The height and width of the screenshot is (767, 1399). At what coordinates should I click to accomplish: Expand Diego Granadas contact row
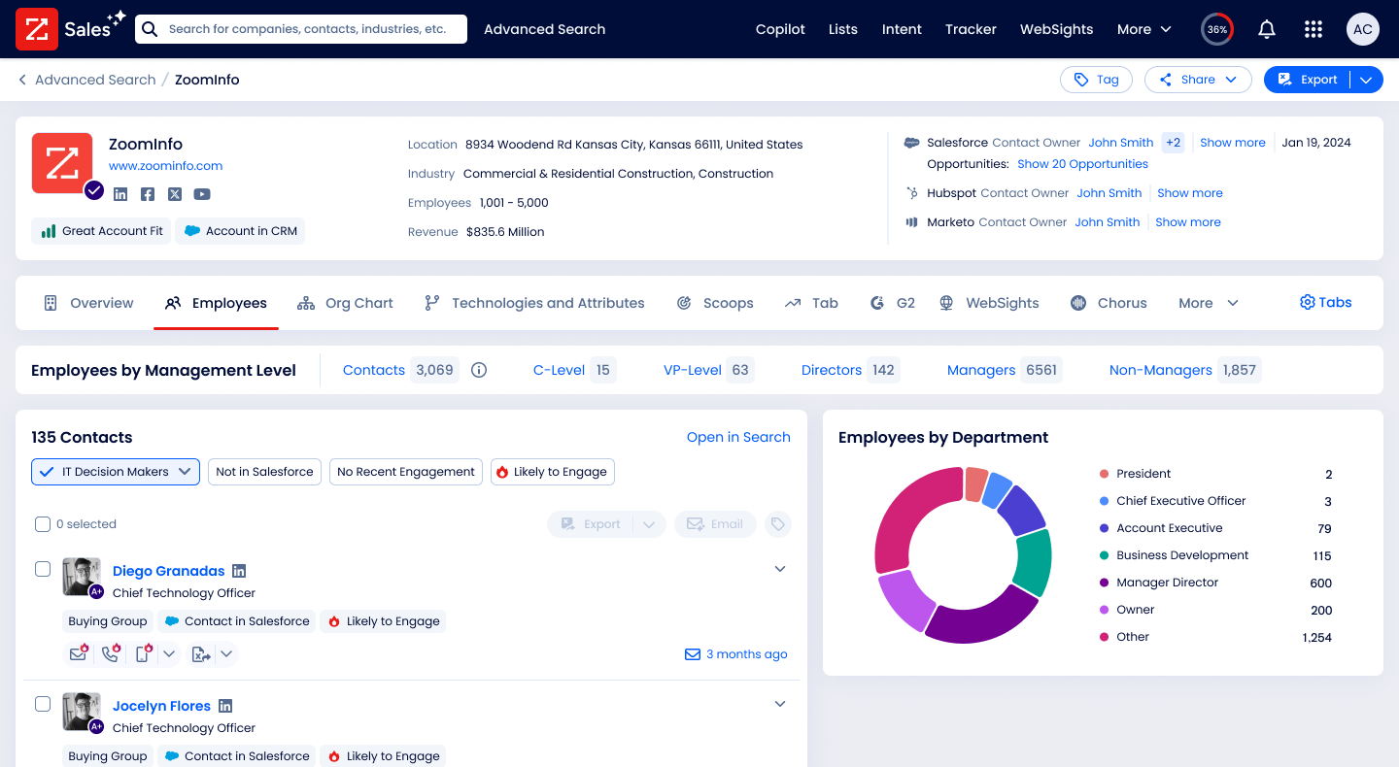(x=779, y=569)
